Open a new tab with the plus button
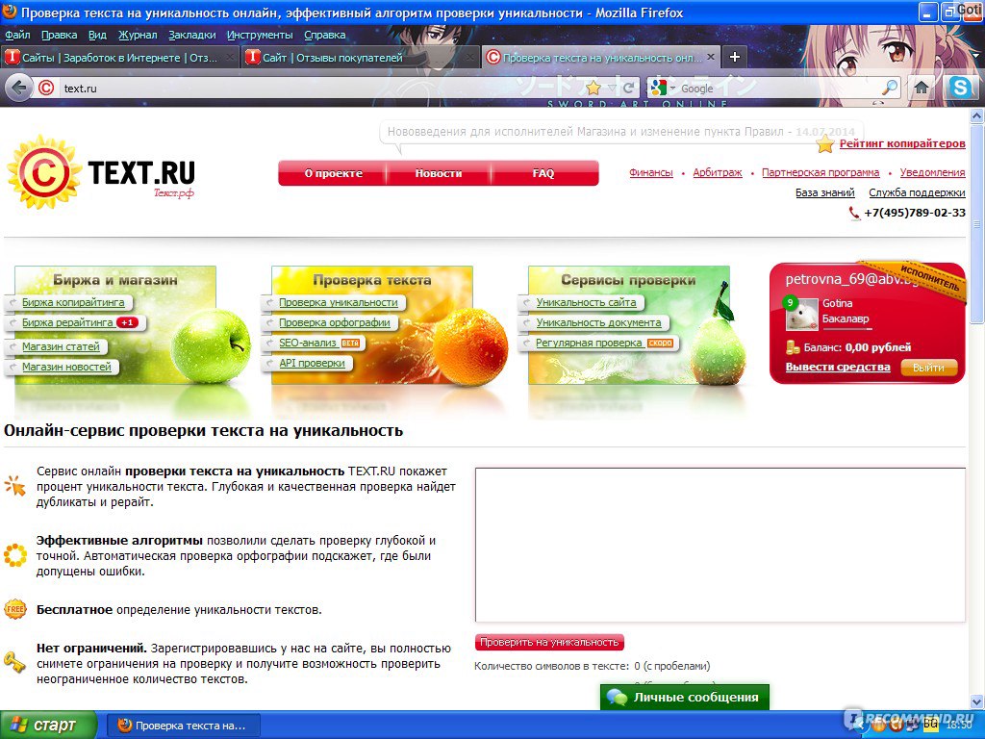985x739 pixels. pos(734,57)
